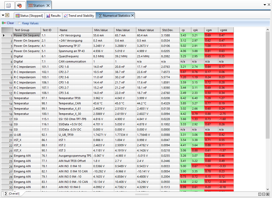
Task: Select row header 1 with arrow marker
Action: (7, 35)
